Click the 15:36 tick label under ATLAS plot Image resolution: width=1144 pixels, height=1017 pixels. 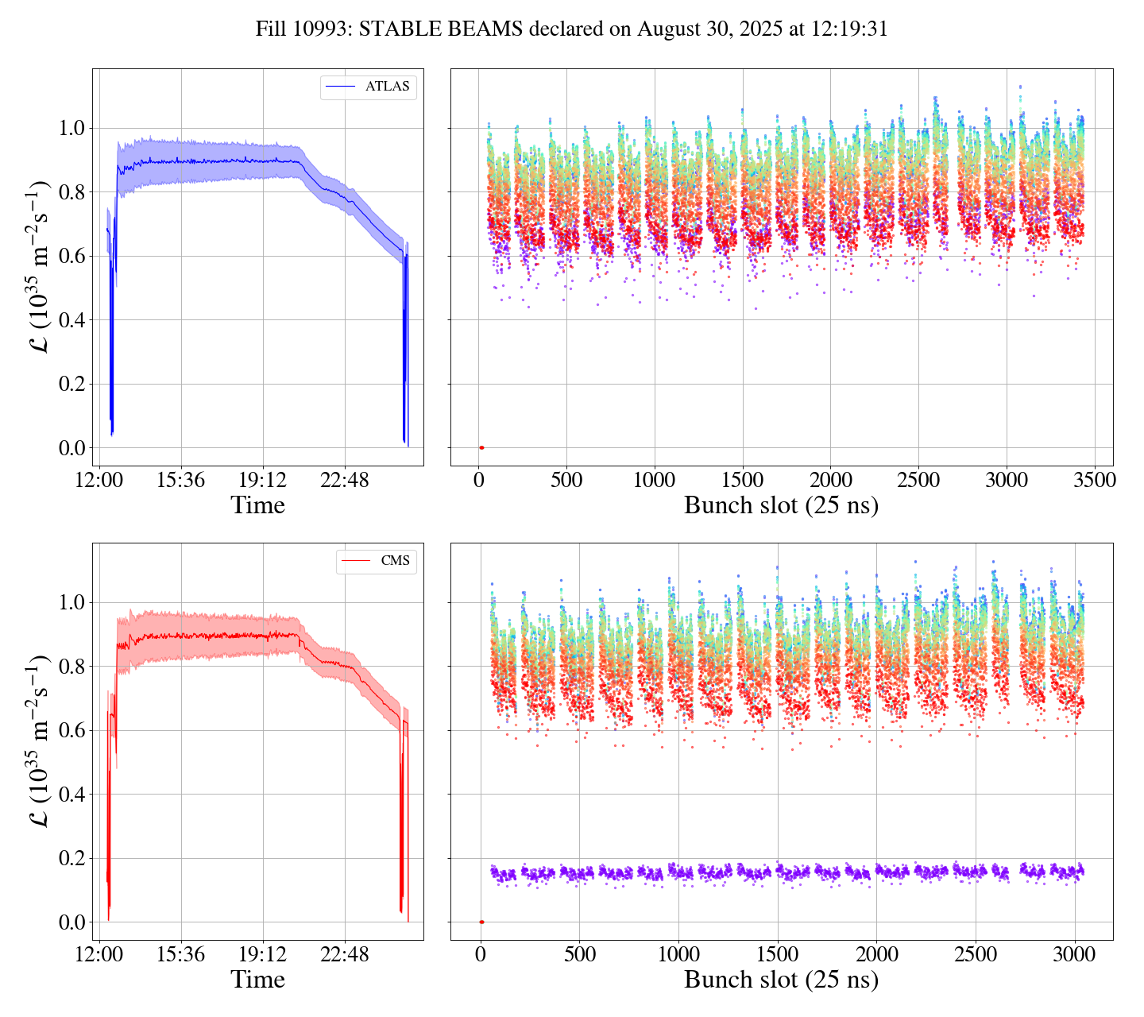tap(180, 481)
